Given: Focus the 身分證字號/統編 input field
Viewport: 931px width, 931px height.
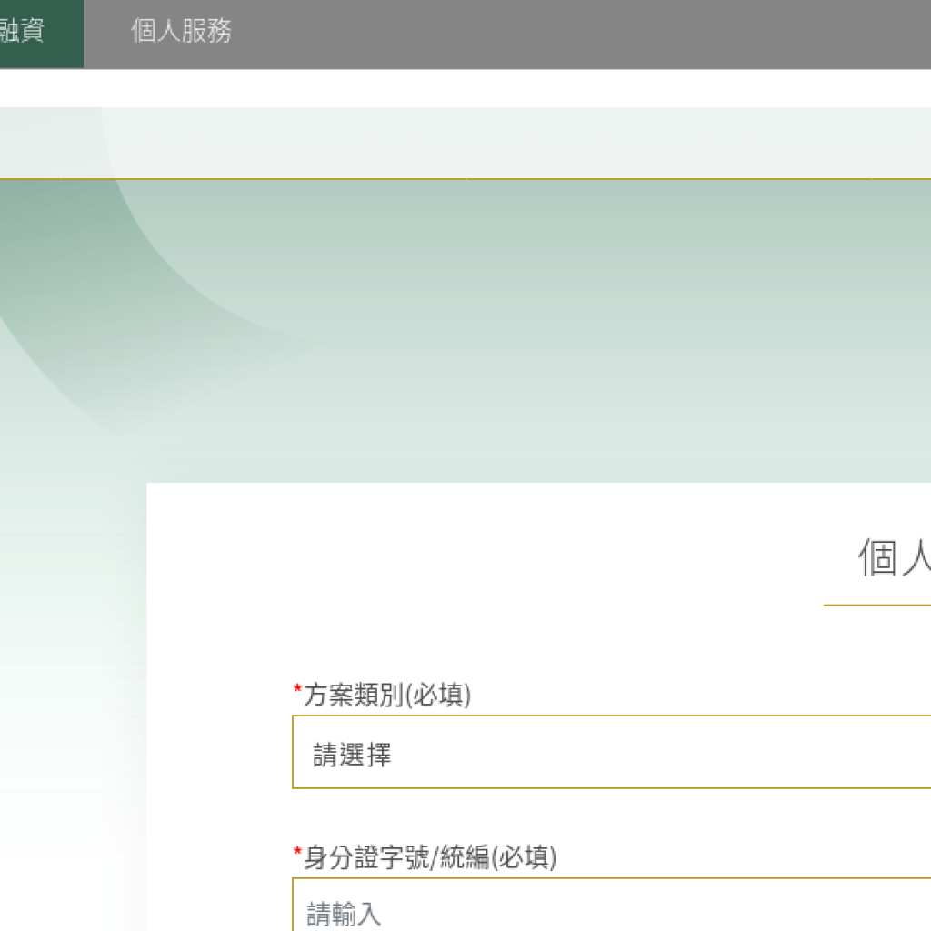Looking at the screenshot, I should pyautogui.click(x=611, y=909).
